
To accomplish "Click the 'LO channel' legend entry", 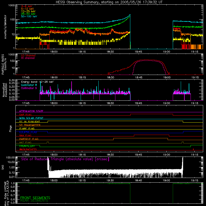I will coord(28,55).
